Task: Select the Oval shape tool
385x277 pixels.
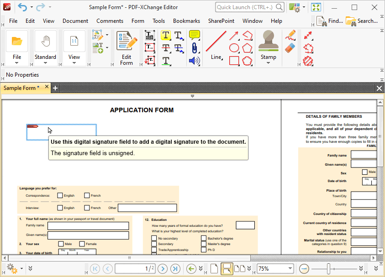Action: (234, 48)
